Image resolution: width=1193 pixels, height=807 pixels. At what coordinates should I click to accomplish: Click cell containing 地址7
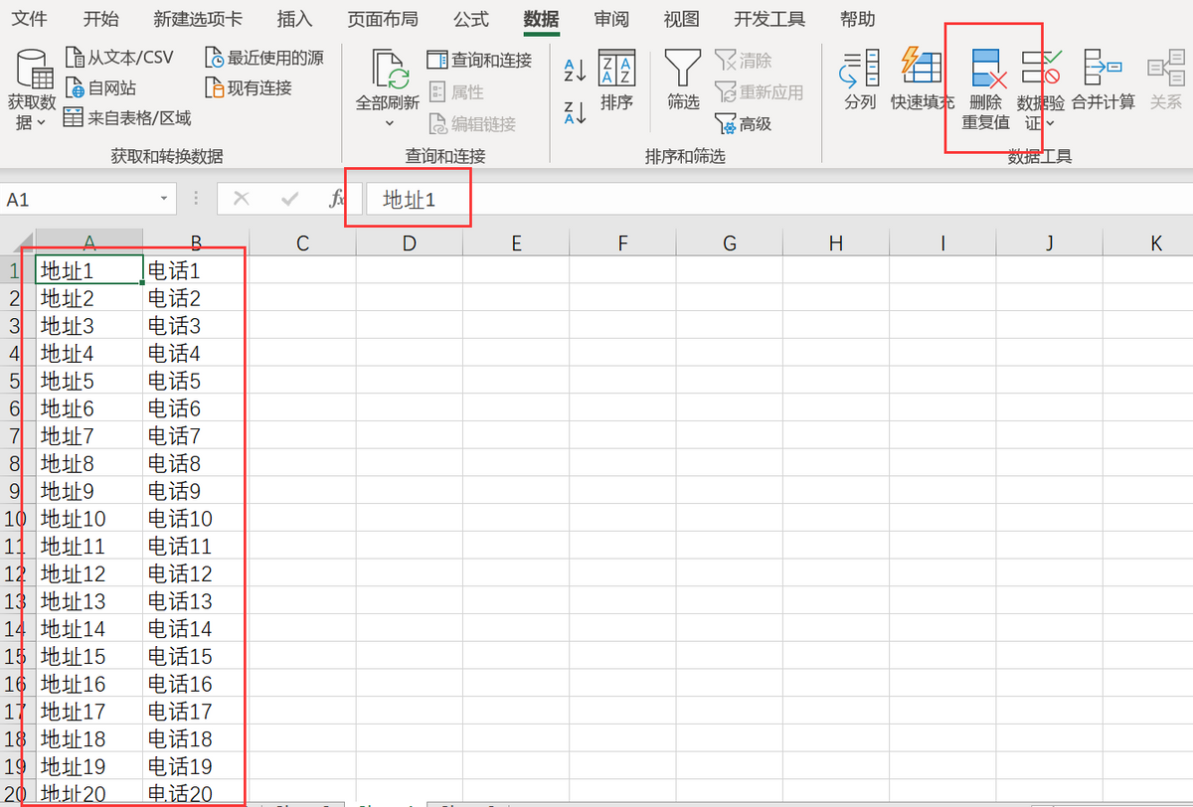click(89, 435)
